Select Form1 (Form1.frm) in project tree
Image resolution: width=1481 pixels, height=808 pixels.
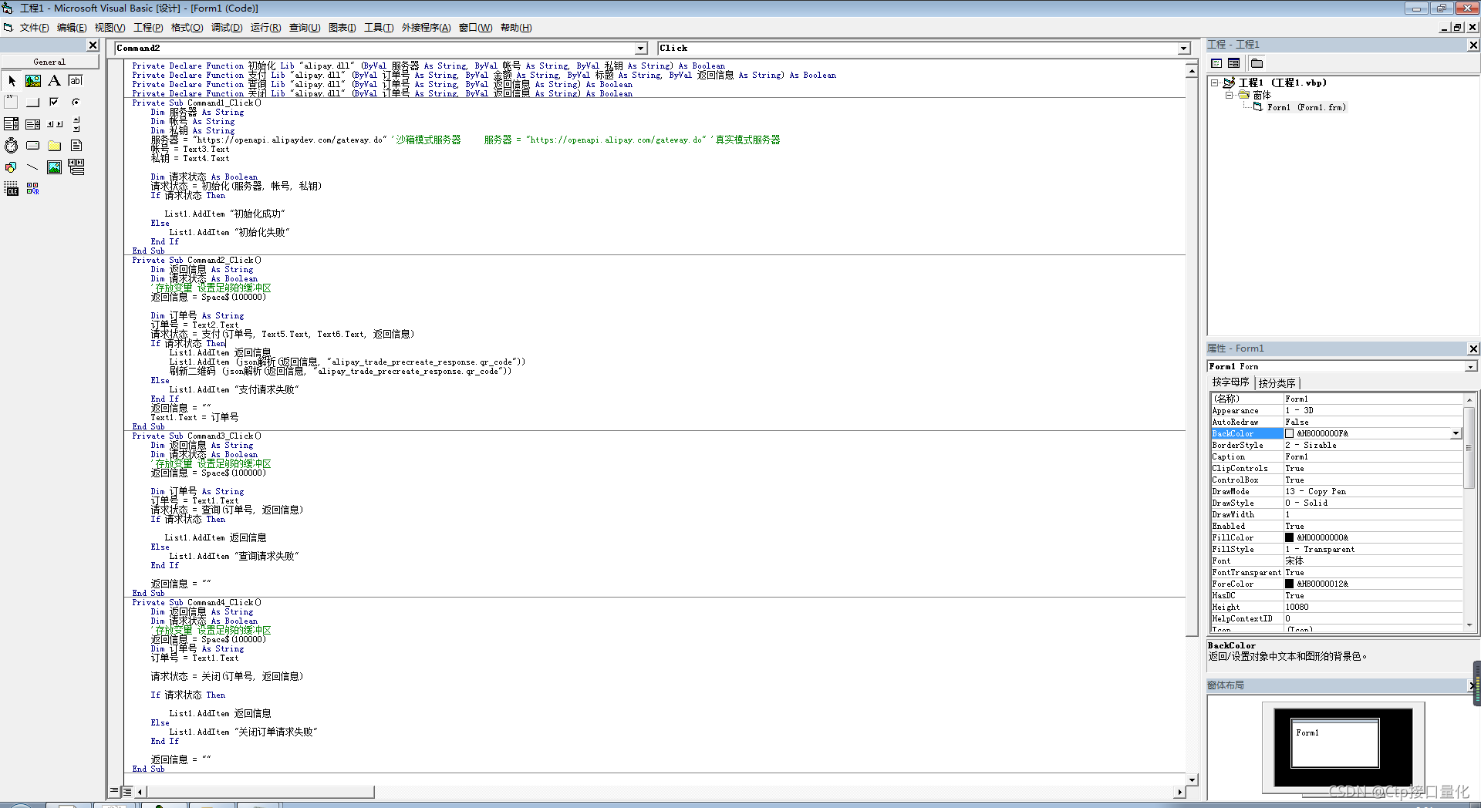[x=1306, y=107]
